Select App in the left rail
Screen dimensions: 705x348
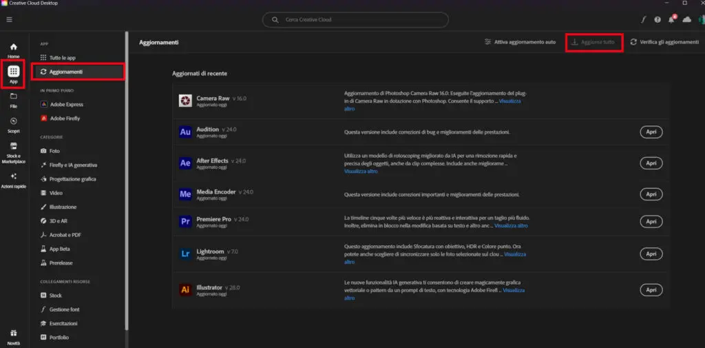(x=14, y=74)
